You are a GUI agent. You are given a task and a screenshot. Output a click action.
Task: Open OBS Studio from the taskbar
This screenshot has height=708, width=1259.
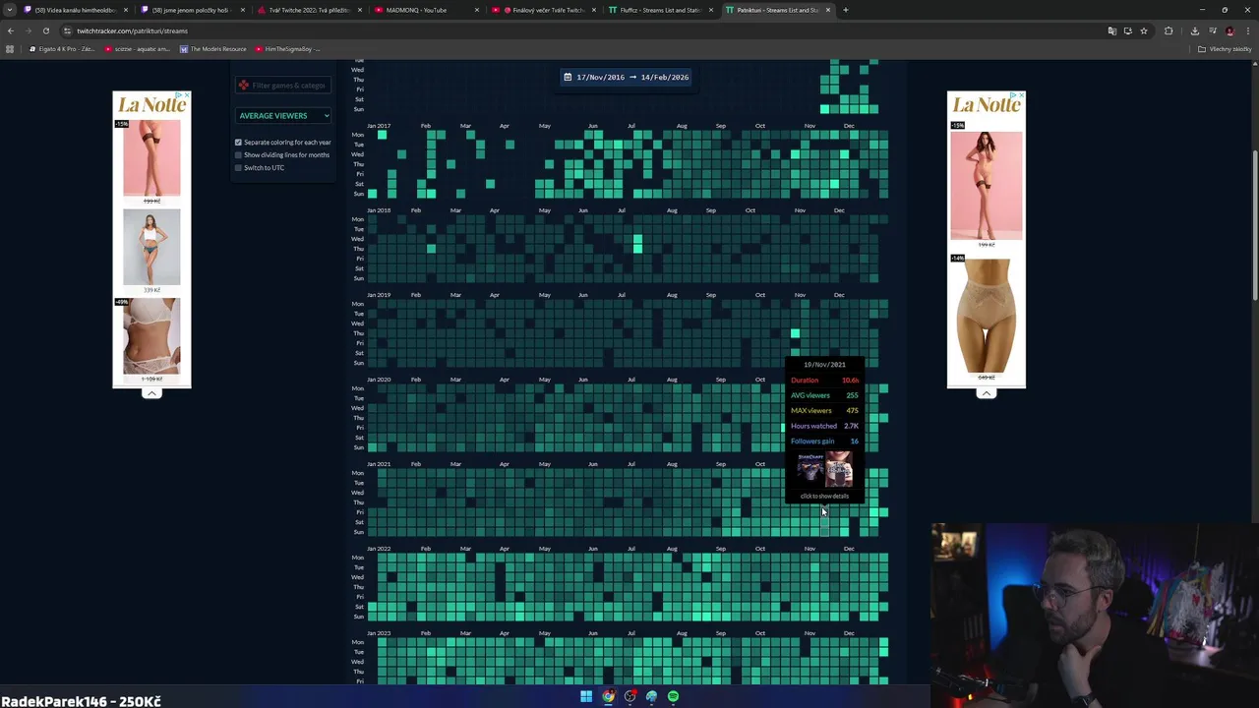click(x=629, y=696)
